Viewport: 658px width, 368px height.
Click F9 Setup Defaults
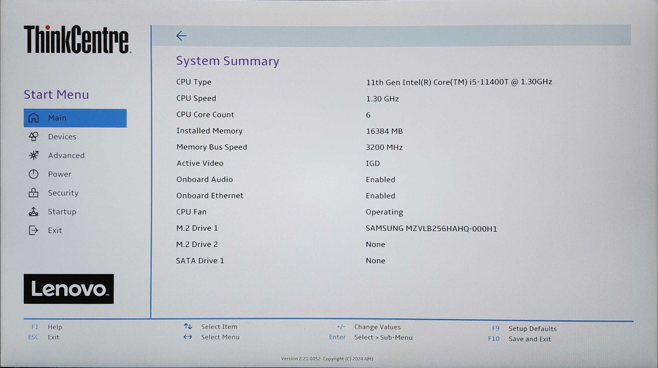(x=524, y=329)
